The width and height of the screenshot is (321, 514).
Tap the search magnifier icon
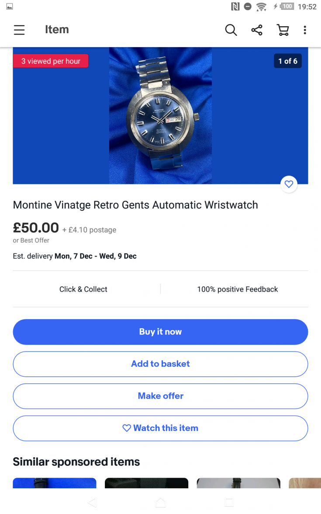231,30
